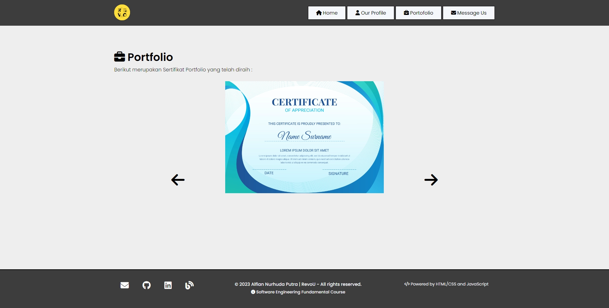This screenshot has width=609, height=308.
Task: Click the briefcase icon next to Portfolio heading
Action: (119, 56)
